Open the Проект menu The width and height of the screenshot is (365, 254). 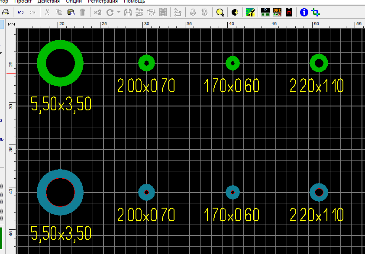coord(26,2)
